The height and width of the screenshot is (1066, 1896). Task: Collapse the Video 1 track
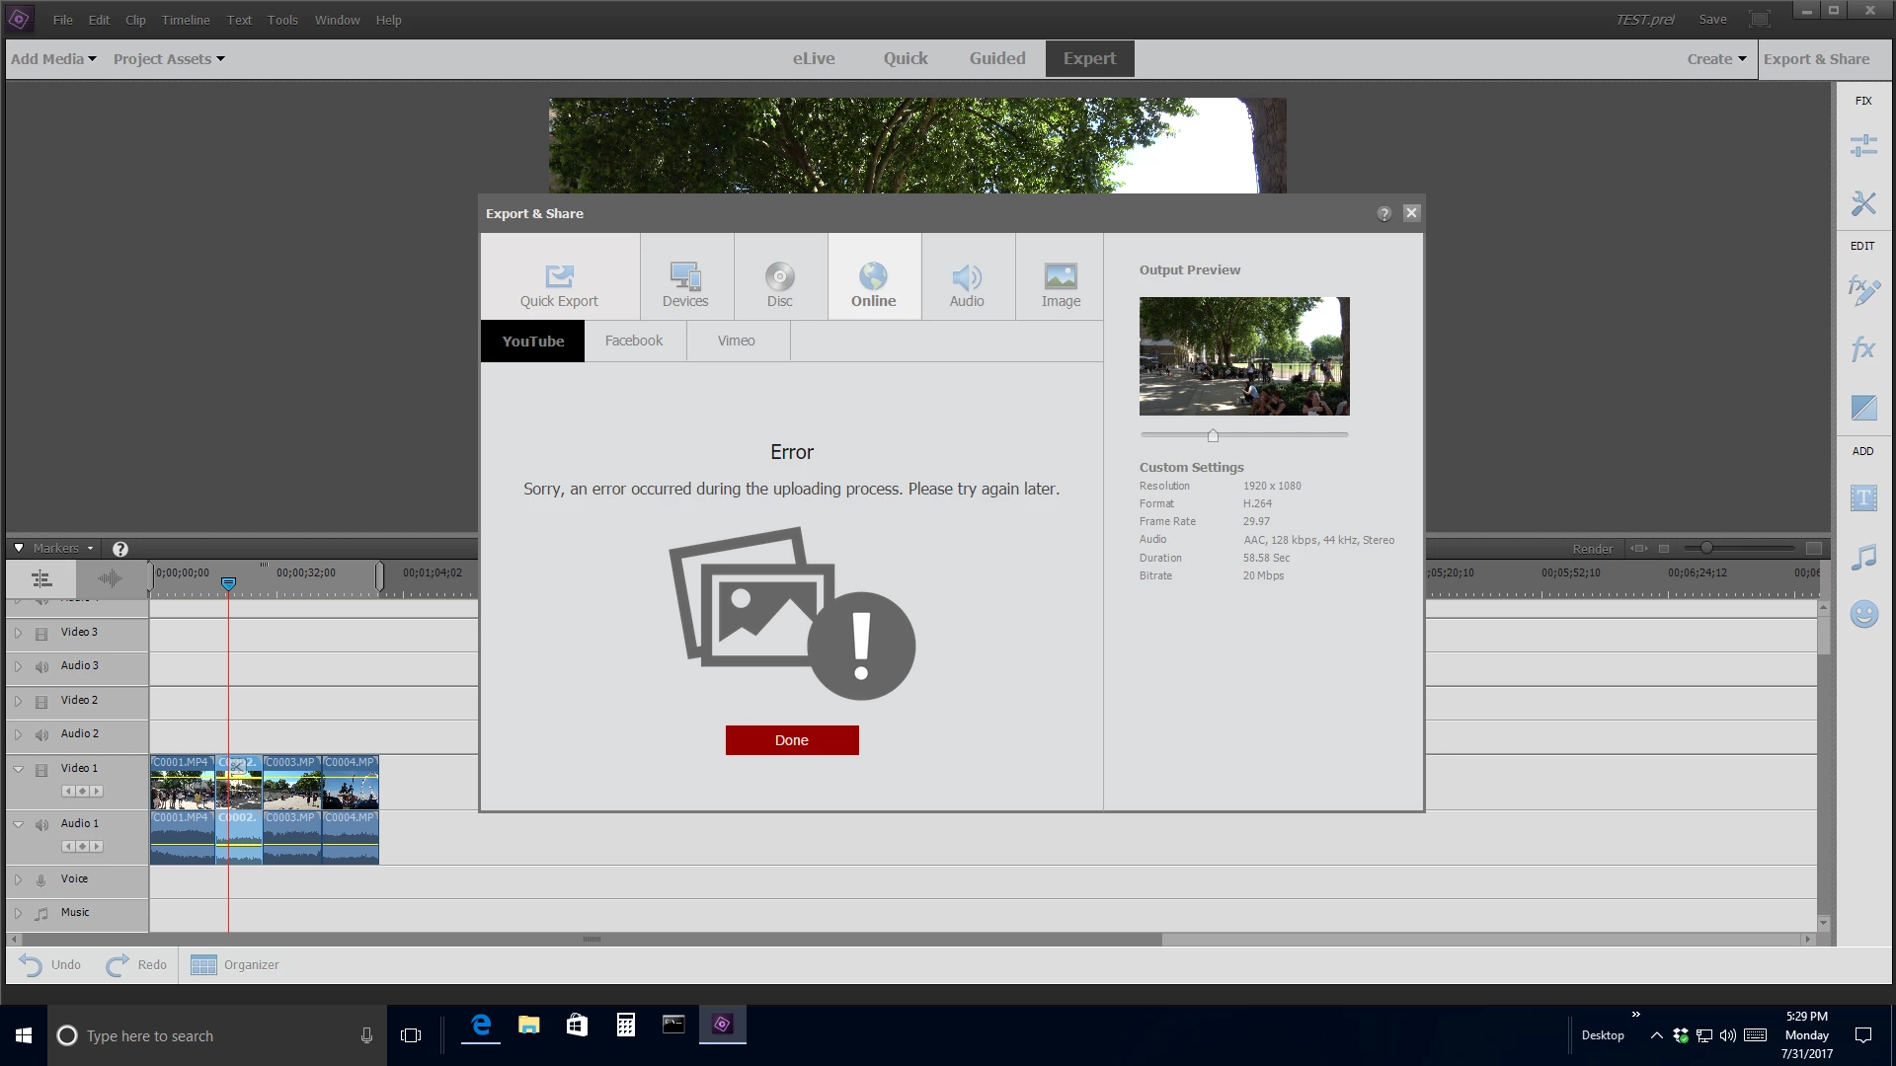[18, 769]
